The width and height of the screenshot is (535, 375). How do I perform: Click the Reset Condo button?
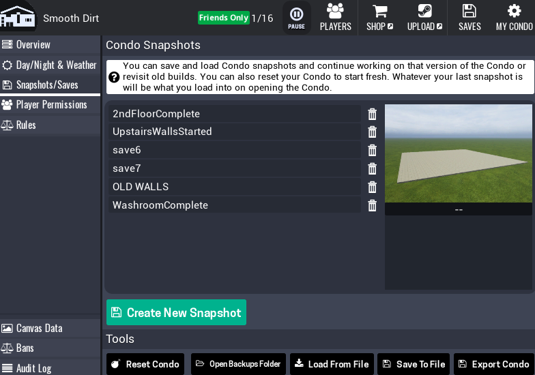145,364
